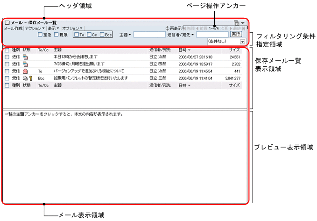This screenshot has height=221, width=317.
Task: Click 主題 column header in top row
Action: 57,50
